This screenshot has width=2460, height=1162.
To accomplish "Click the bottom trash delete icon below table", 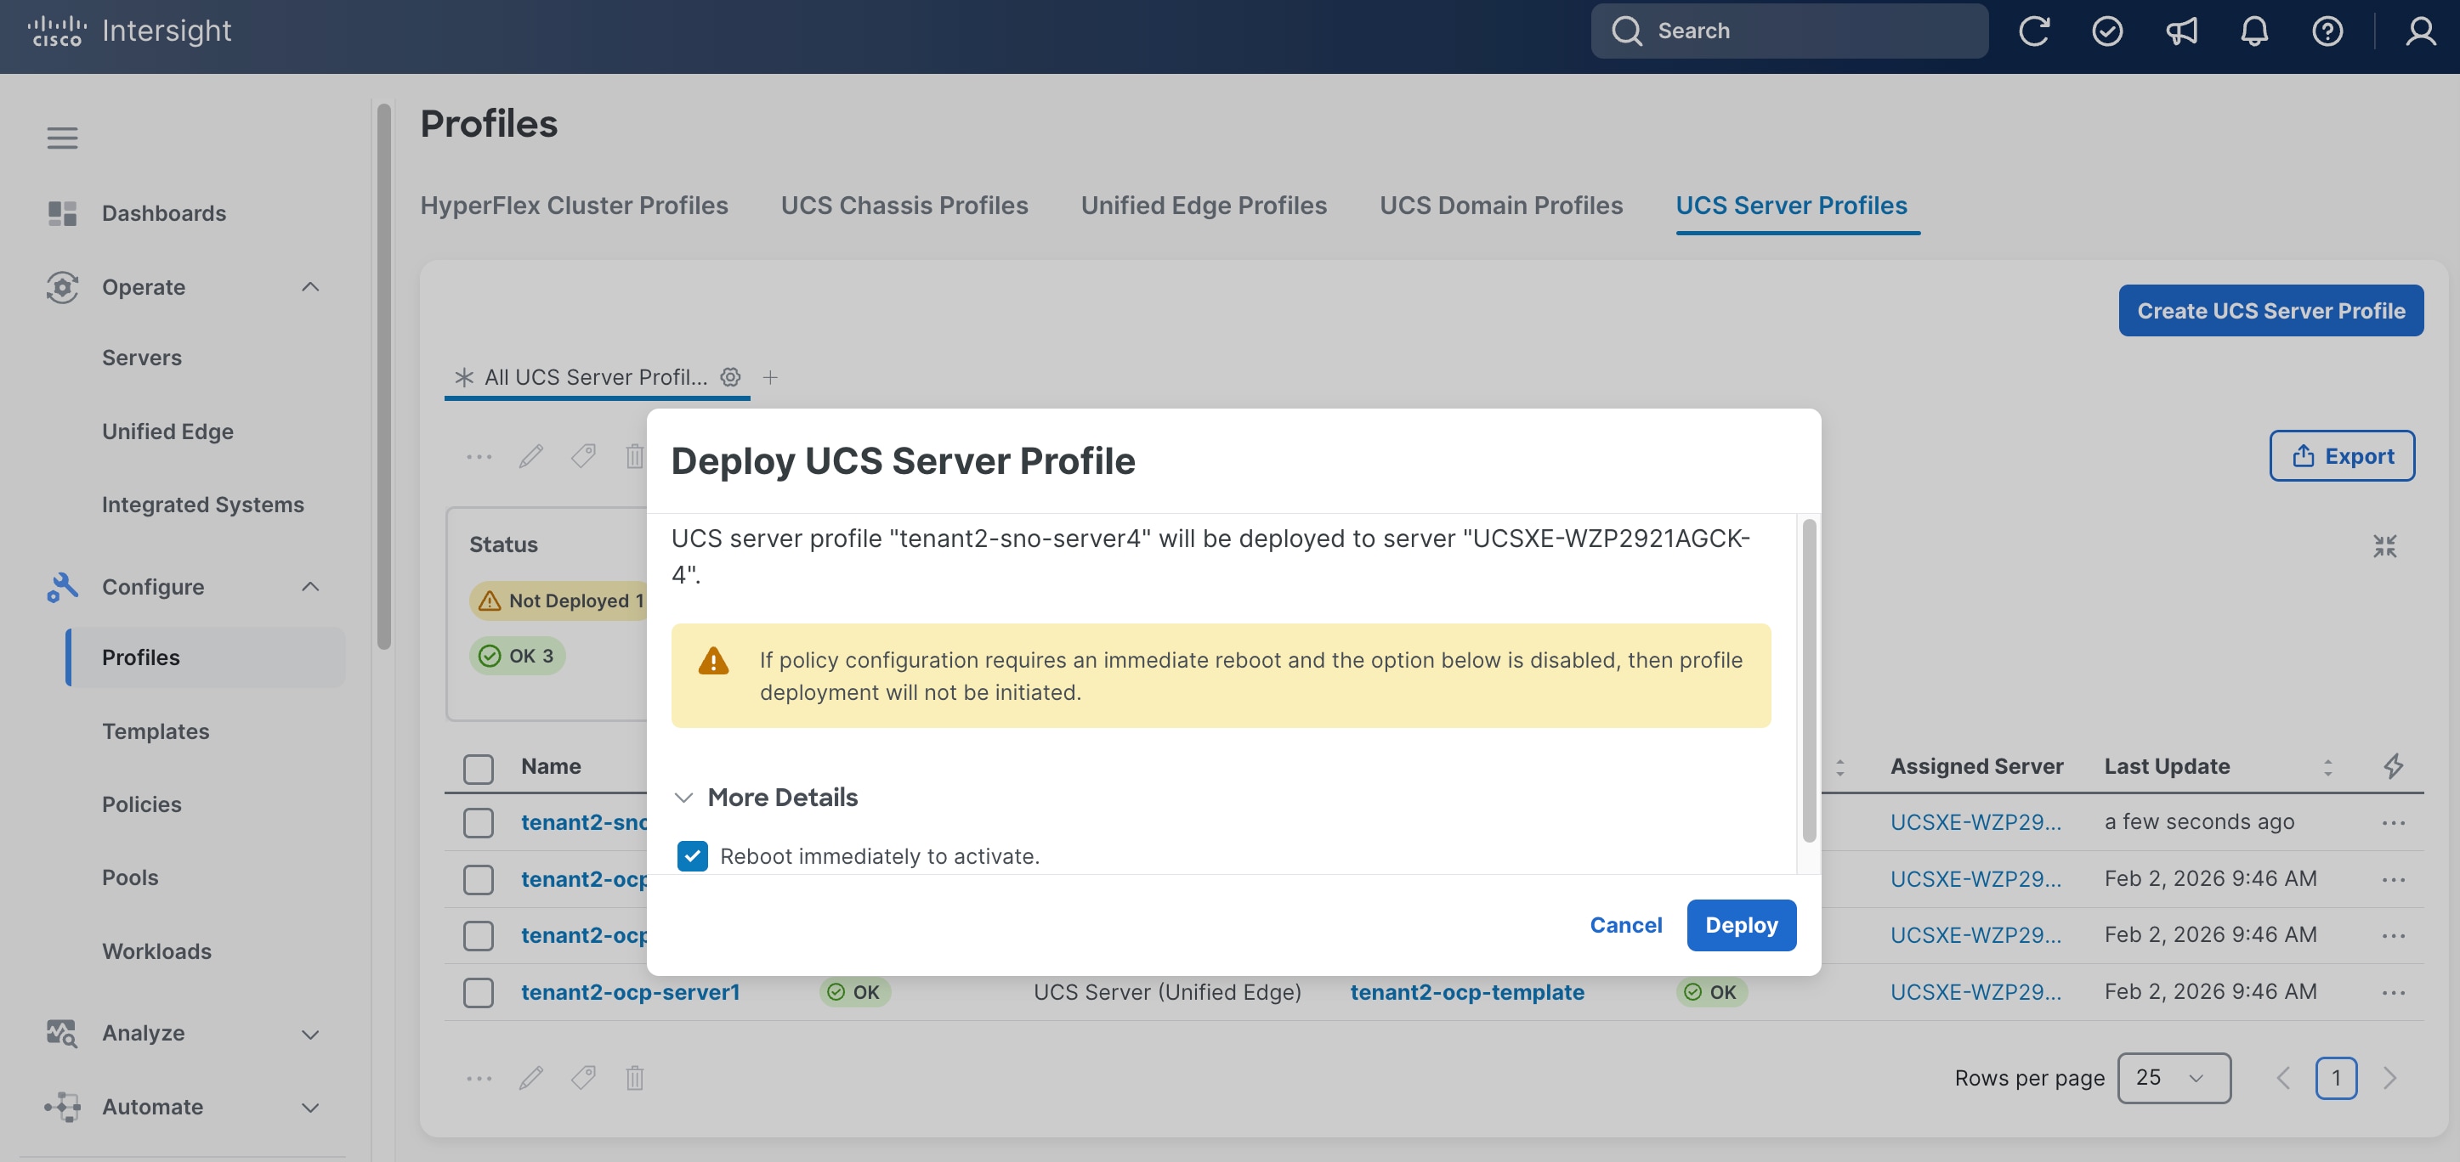I will (x=635, y=1078).
